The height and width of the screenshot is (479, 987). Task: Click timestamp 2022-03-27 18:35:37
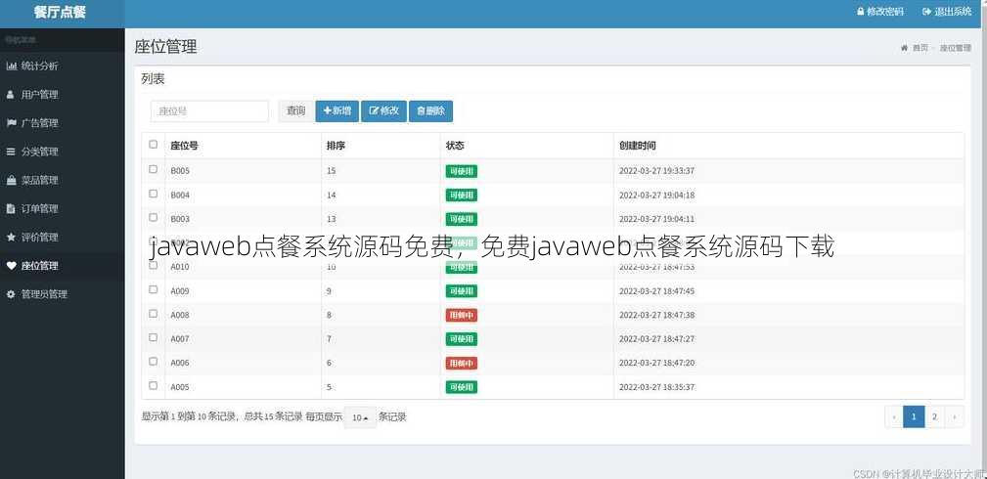tap(656, 387)
